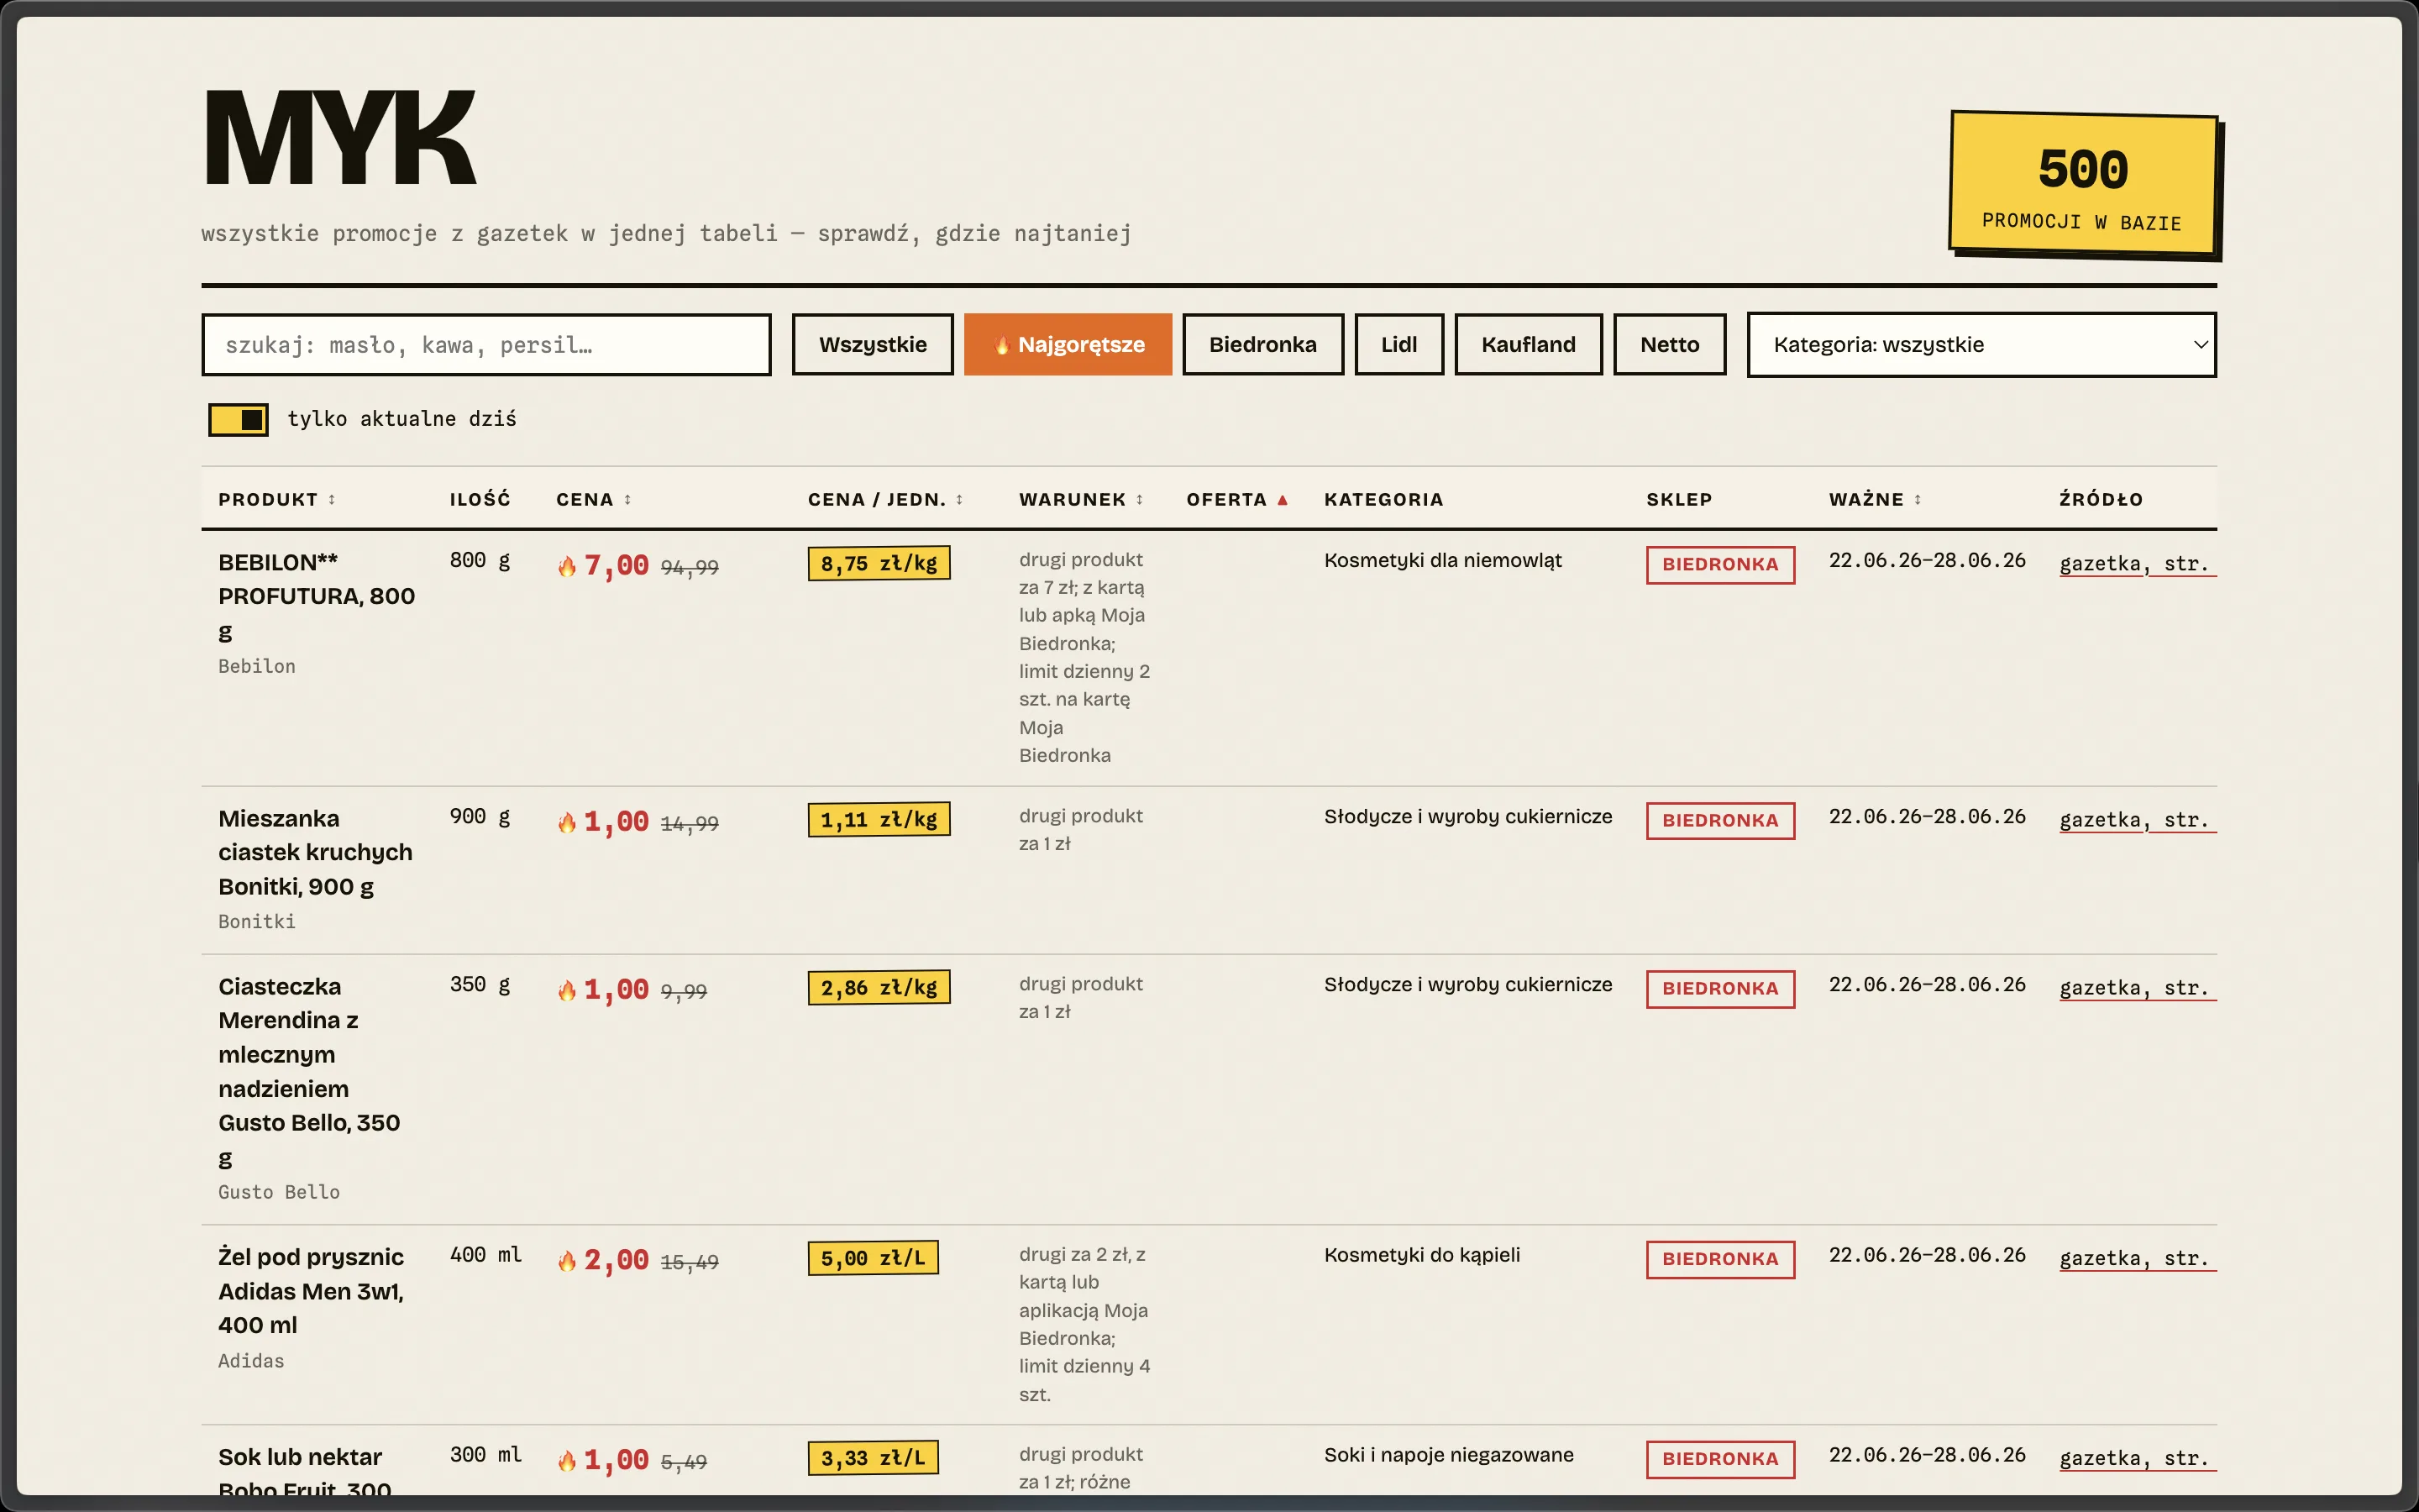The height and width of the screenshot is (1512, 2419).
Task: Click the ŹRÓDŁO column header
Action: tap(2102, 499)
